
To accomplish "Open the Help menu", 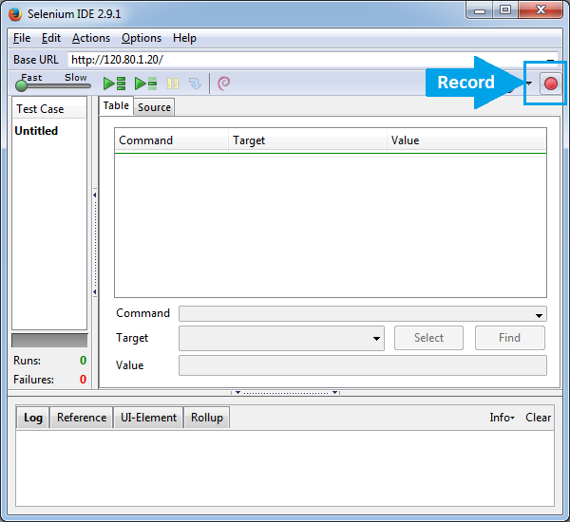I will click(184, 38).
